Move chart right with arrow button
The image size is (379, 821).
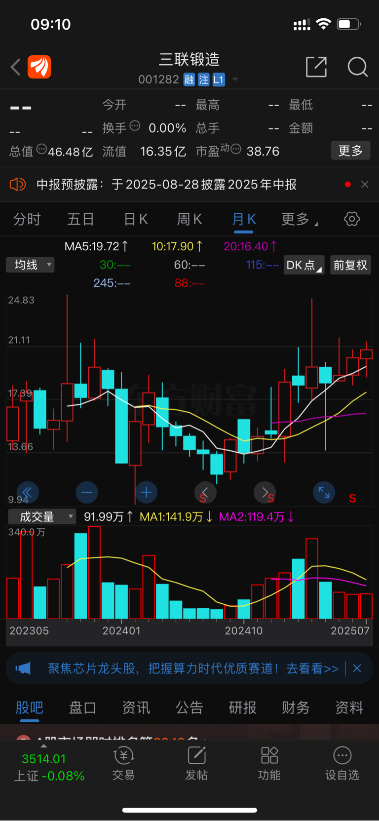click(x=265, y=492)
